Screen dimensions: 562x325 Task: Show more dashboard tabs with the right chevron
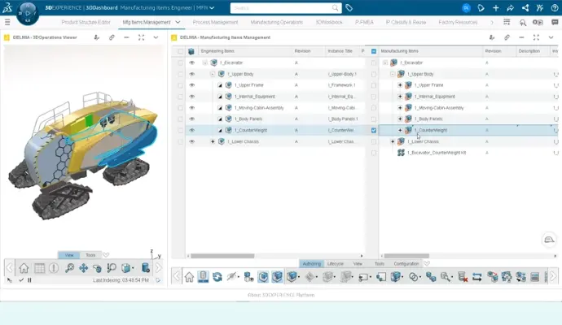click(492, 22)
